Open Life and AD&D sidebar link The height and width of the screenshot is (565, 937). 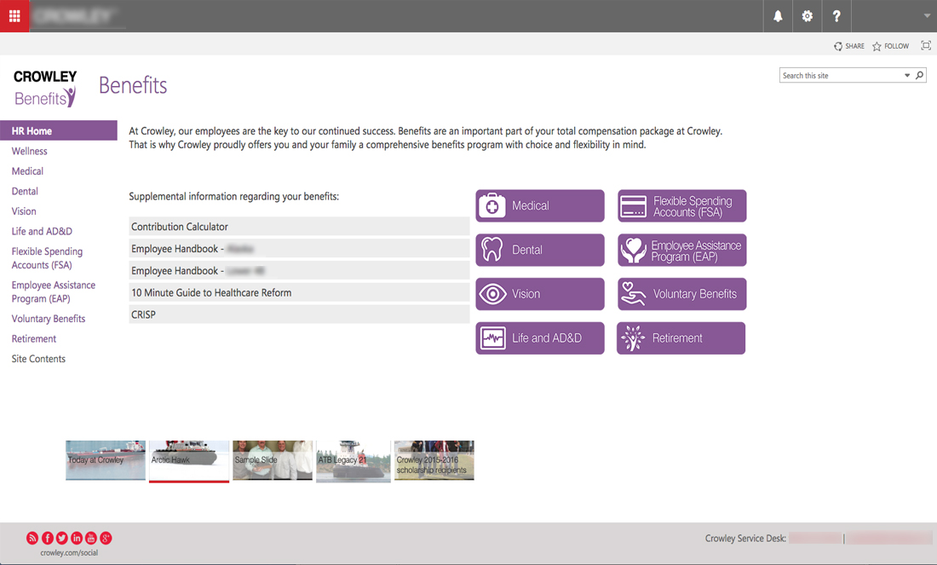pyautogui.click(x=42, y=232)
